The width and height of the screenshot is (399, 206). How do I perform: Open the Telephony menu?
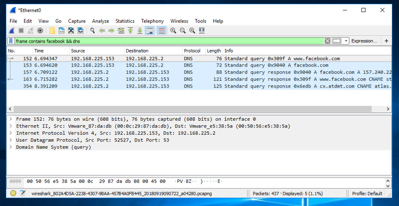pyautogui.click(x=152, y=21)
